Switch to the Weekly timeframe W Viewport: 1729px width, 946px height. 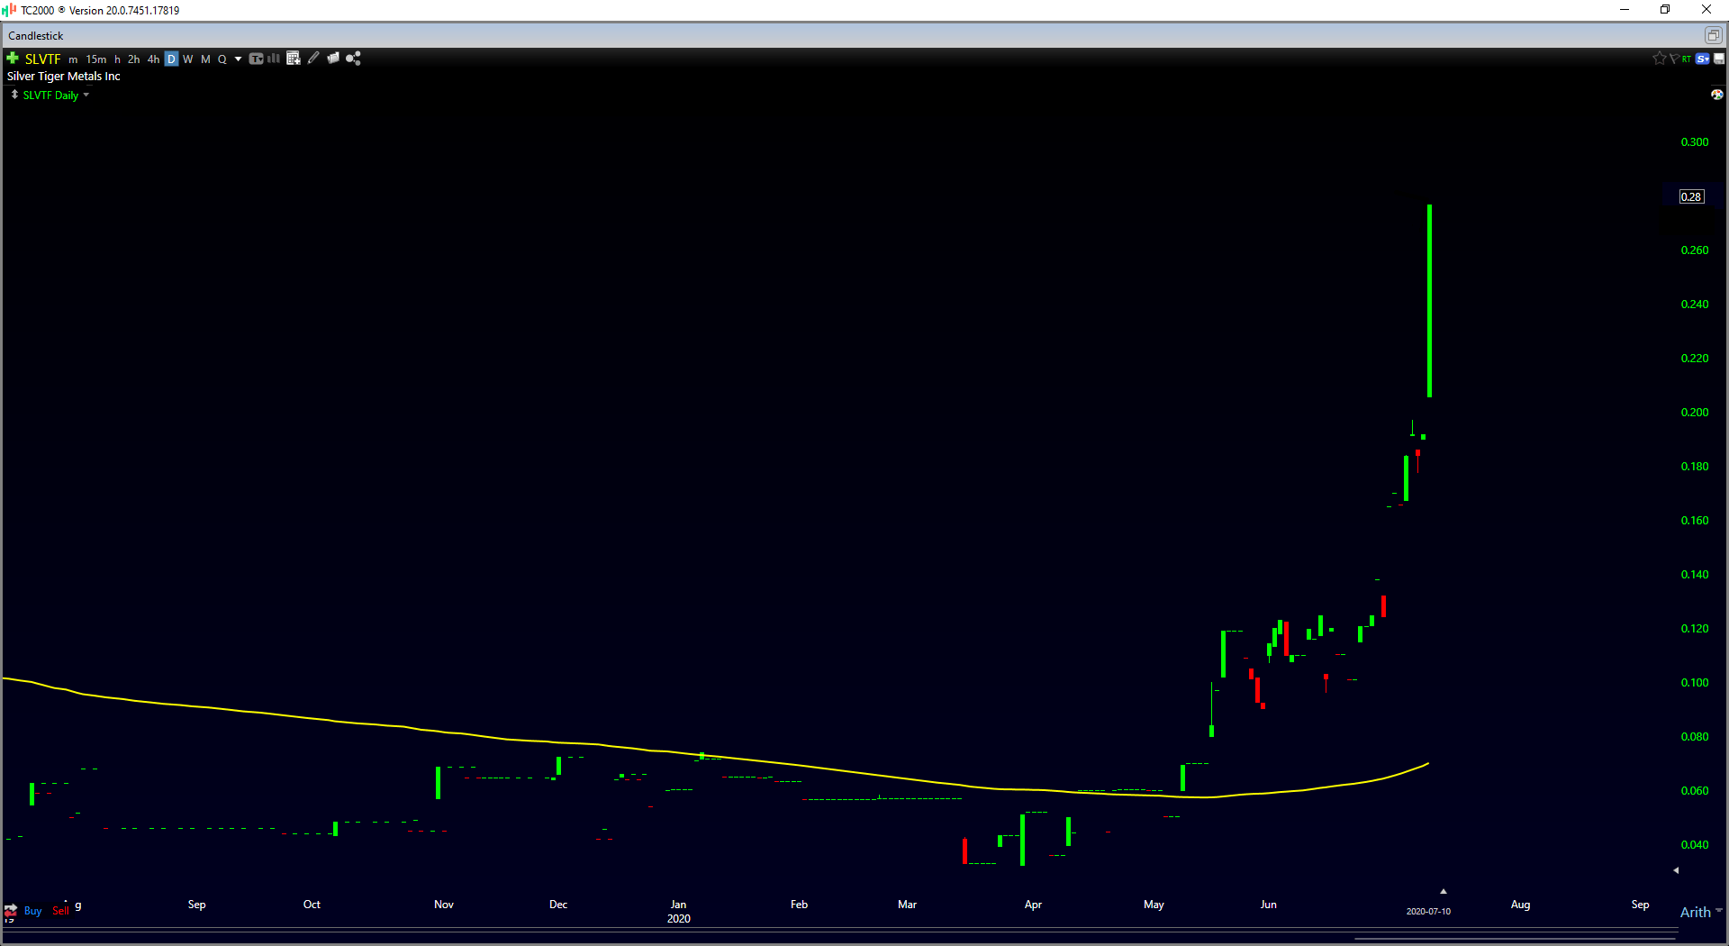(188, 59)
